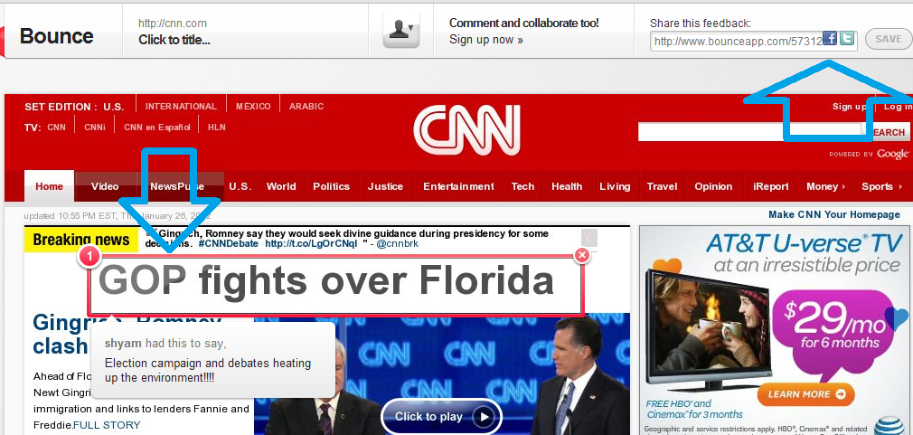Click to title the Bounce feedback

pyautogui.click(x=174, y=40)
